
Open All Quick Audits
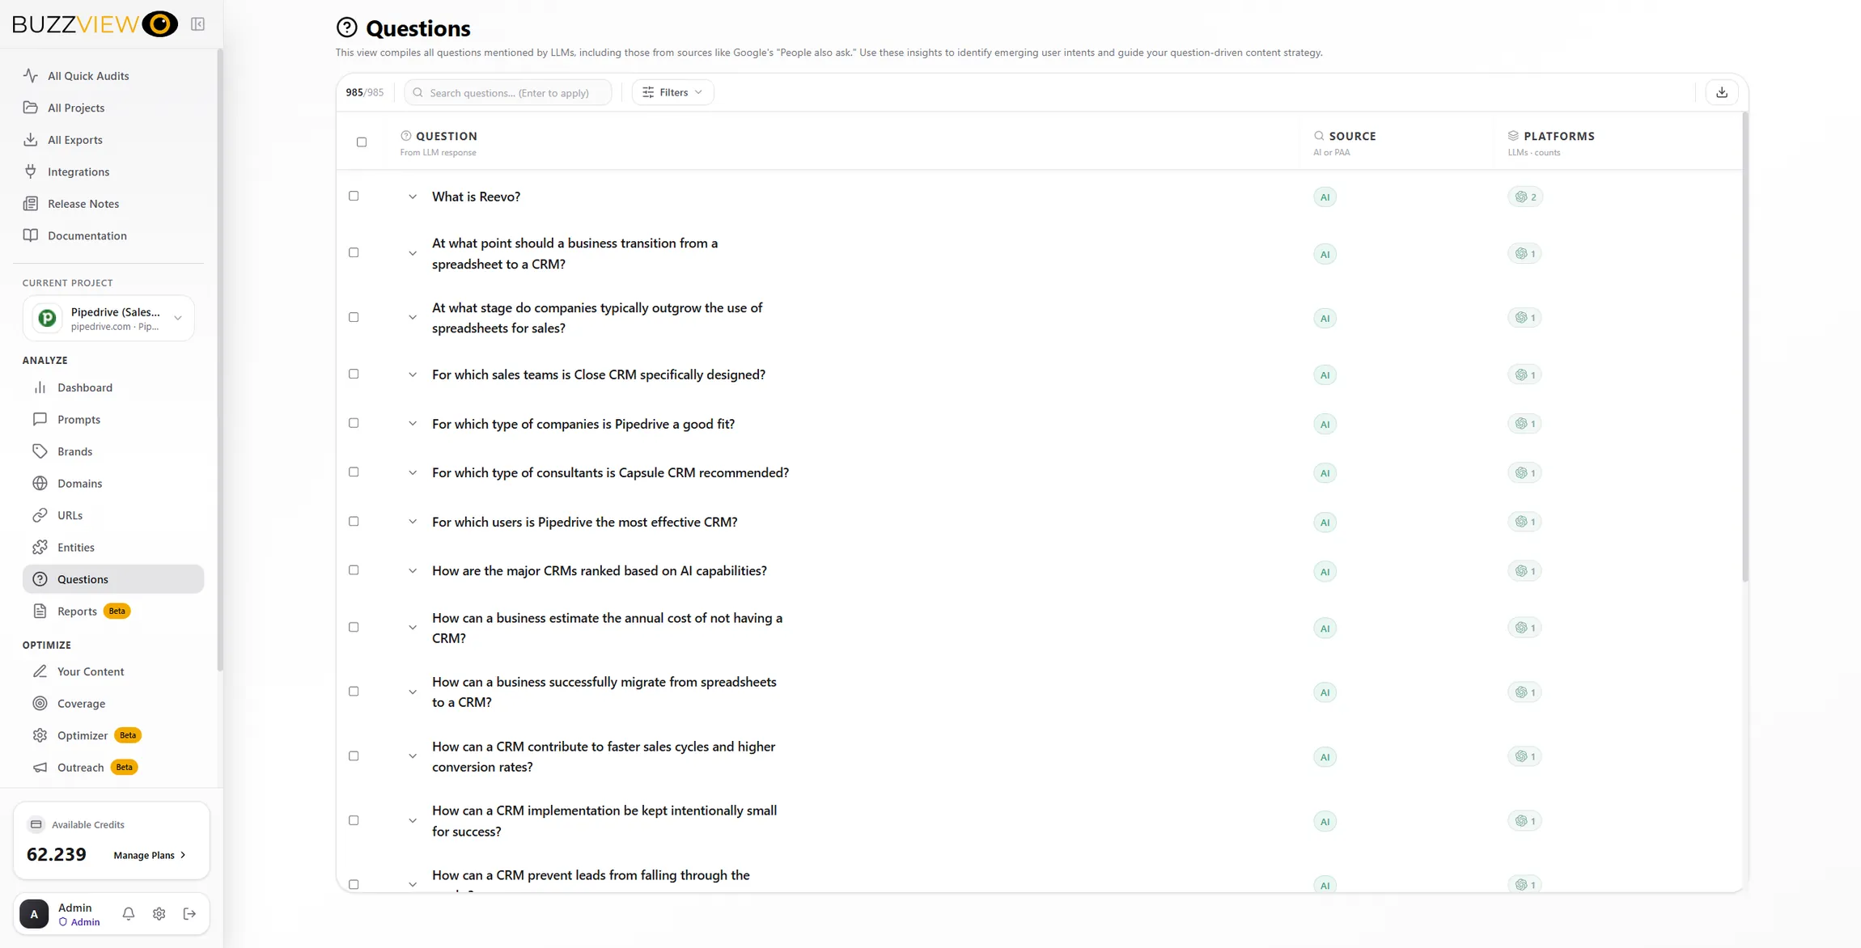(108, 75)
